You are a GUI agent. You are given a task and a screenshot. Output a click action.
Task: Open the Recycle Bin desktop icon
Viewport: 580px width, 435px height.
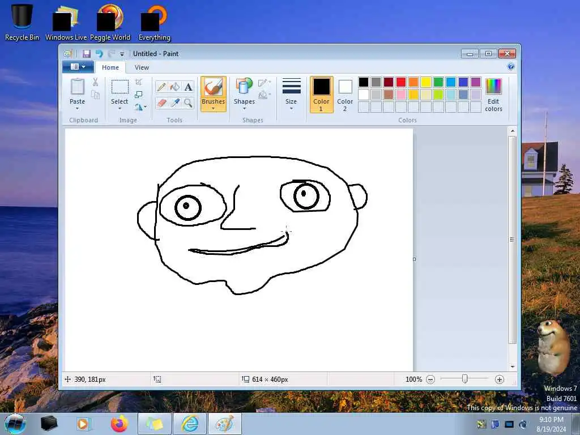point(22,16)
